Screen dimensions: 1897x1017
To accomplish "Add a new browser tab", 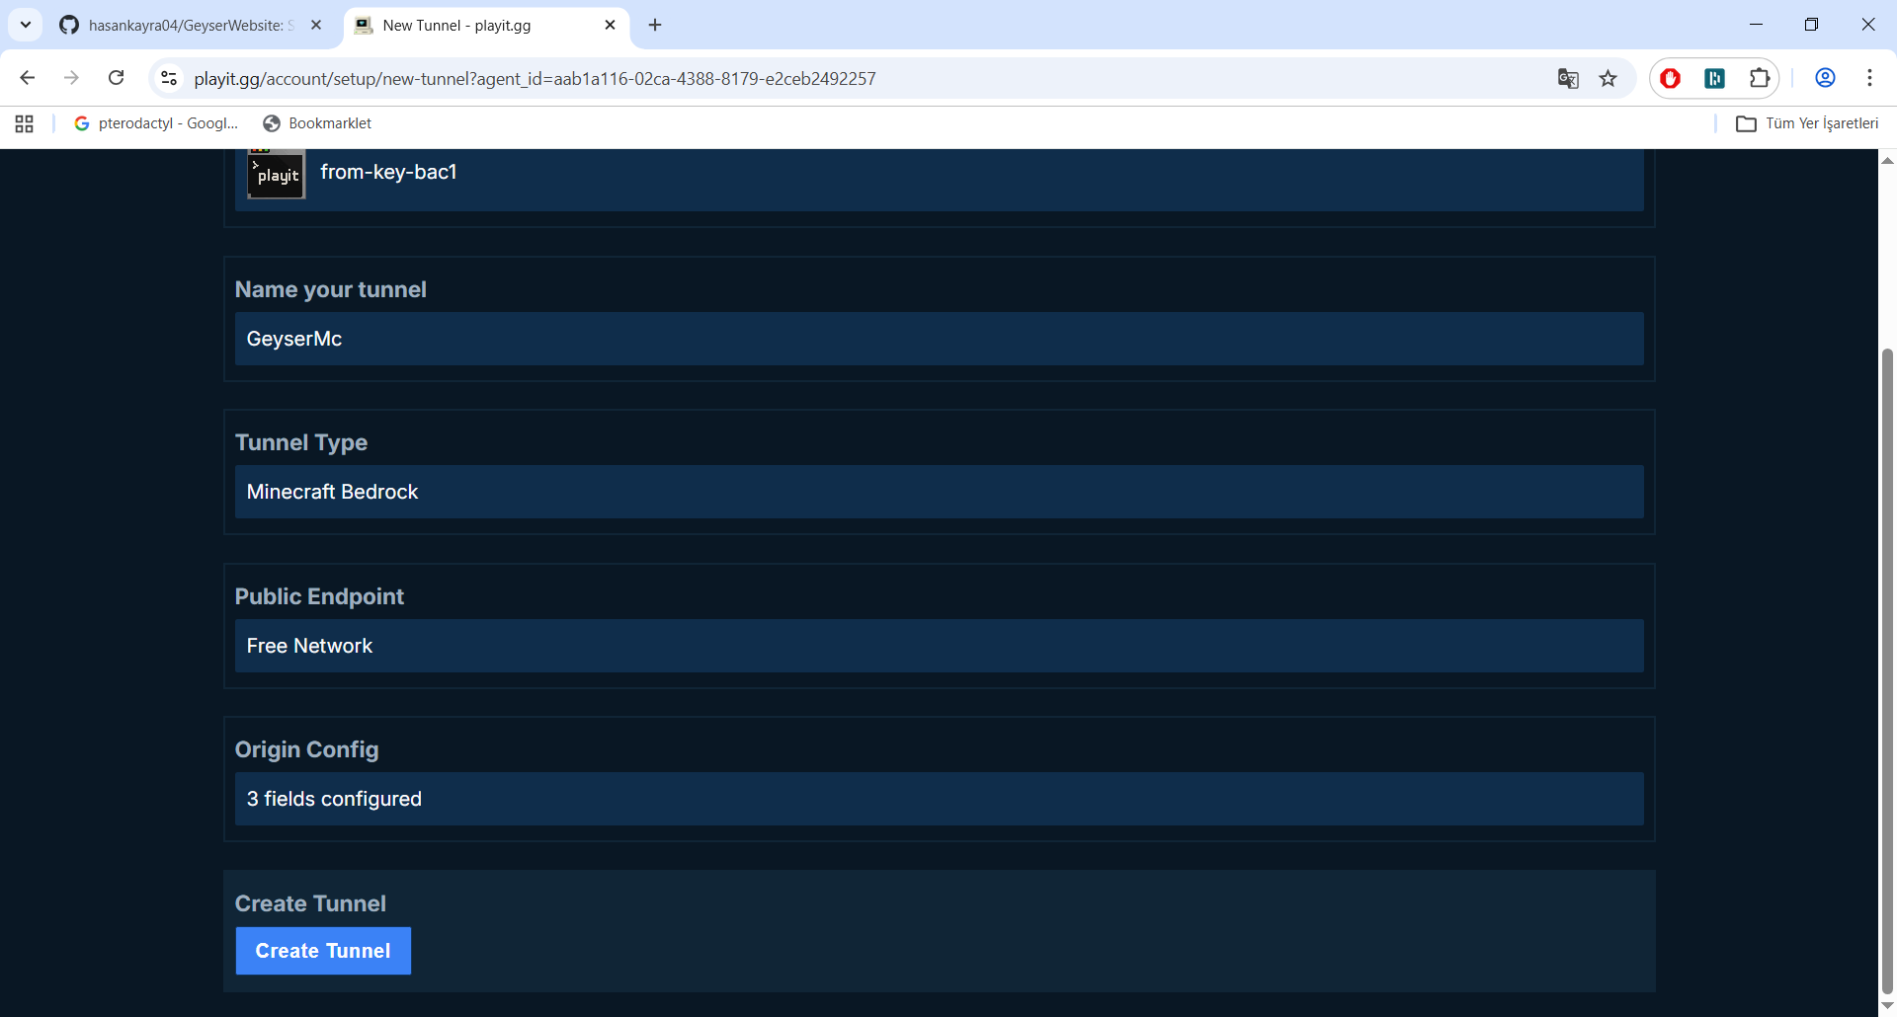I will pyautogui.click(x=655, y=25).
